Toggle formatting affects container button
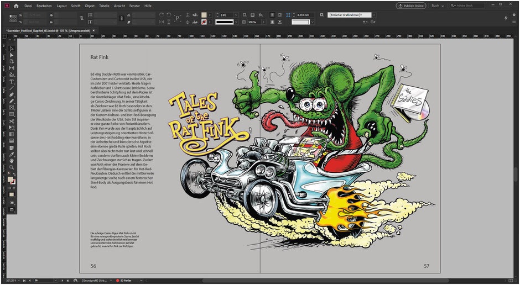 point(10,188)
